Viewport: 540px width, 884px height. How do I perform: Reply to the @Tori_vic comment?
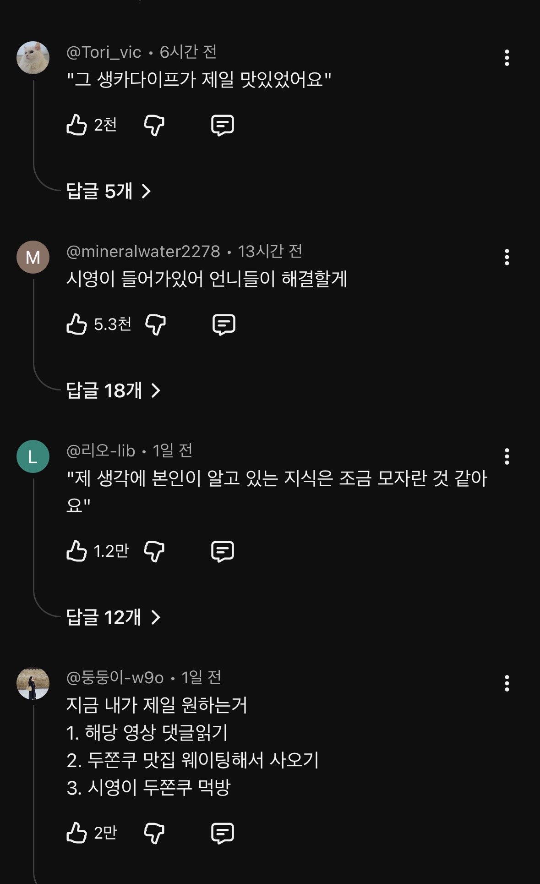pyautogui.click(x=223, y=125)
